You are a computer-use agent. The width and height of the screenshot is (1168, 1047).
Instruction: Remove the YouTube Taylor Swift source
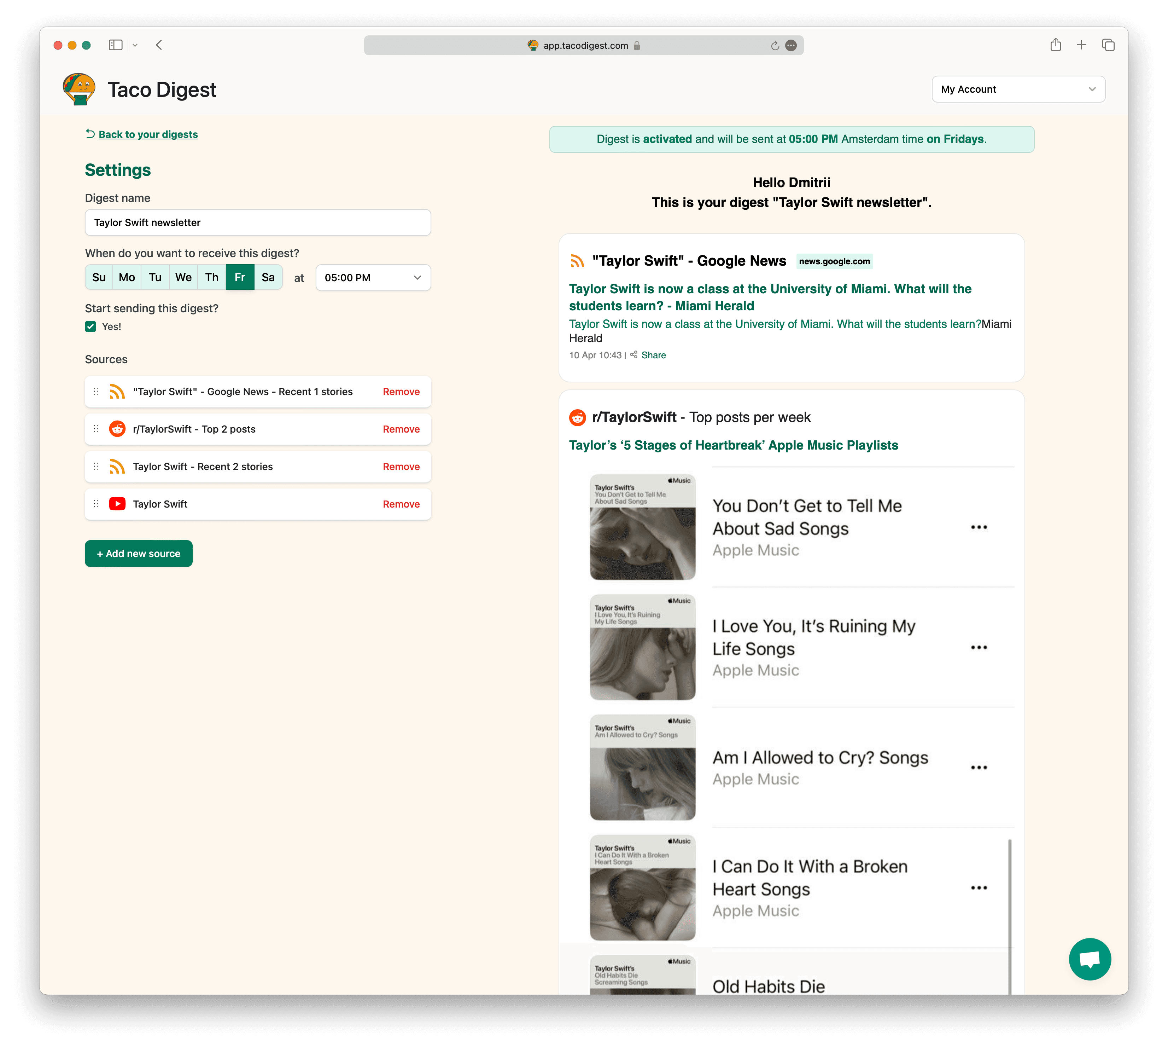(x=401, y=504)
